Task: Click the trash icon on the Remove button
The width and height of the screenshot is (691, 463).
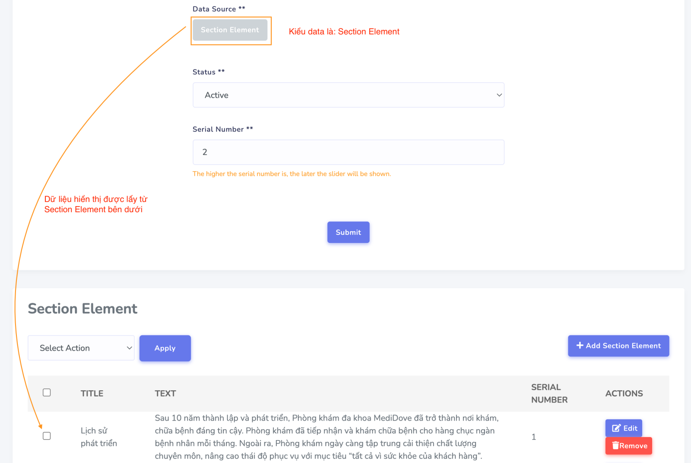Action: [615, 446]
